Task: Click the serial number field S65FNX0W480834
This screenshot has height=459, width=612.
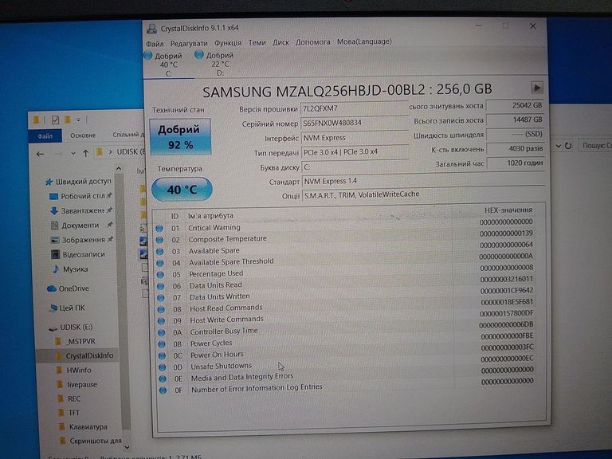Action: [354, 123]
